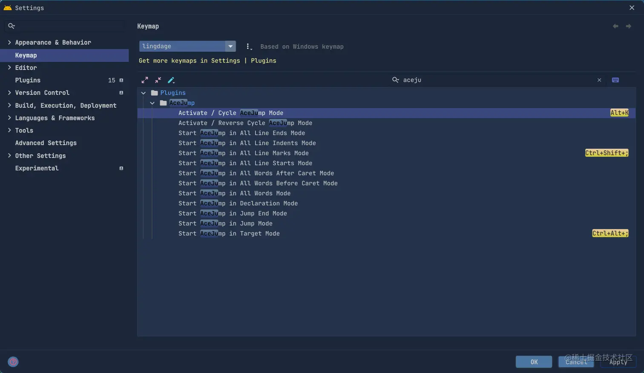The width and height of the screenshot is (644, 373).
Task: Click the keymap options three-dots icon
Action: [x=249, y=46]
